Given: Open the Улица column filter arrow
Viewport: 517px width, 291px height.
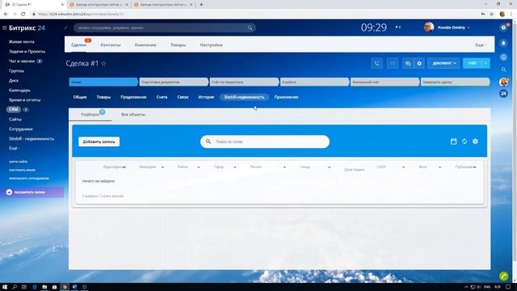Looking at the screenshot, I should tap(329, 167).
